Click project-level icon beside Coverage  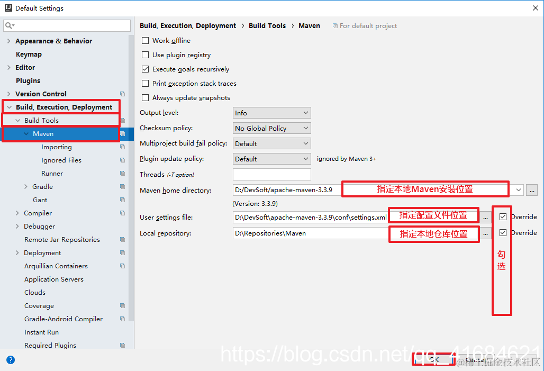122,305
